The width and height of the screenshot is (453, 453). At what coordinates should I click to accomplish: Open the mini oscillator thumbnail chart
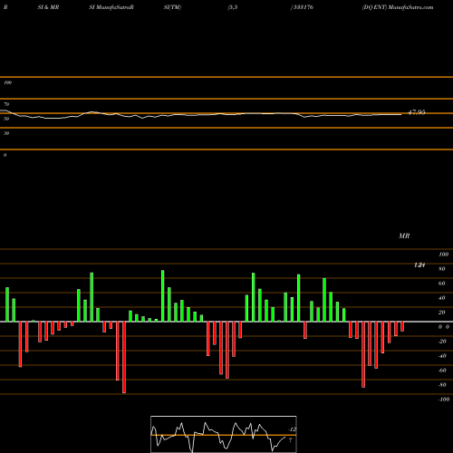pos(224,434)
